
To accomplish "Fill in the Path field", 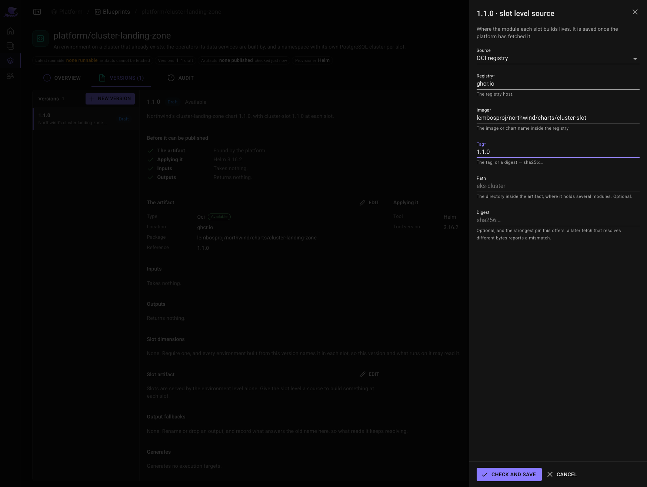I will tap(558, 186).
